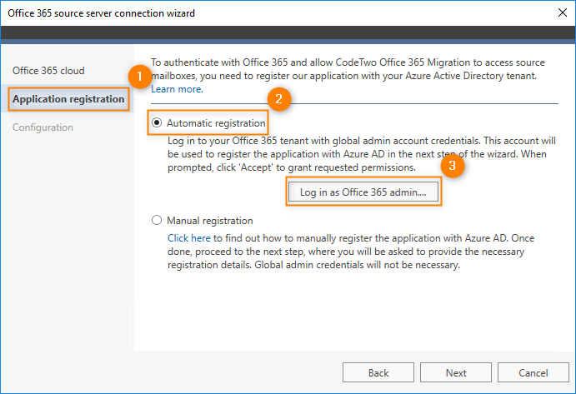Follow the Click here manual registration link
This screenshot has height=394, width=576.
189,238
